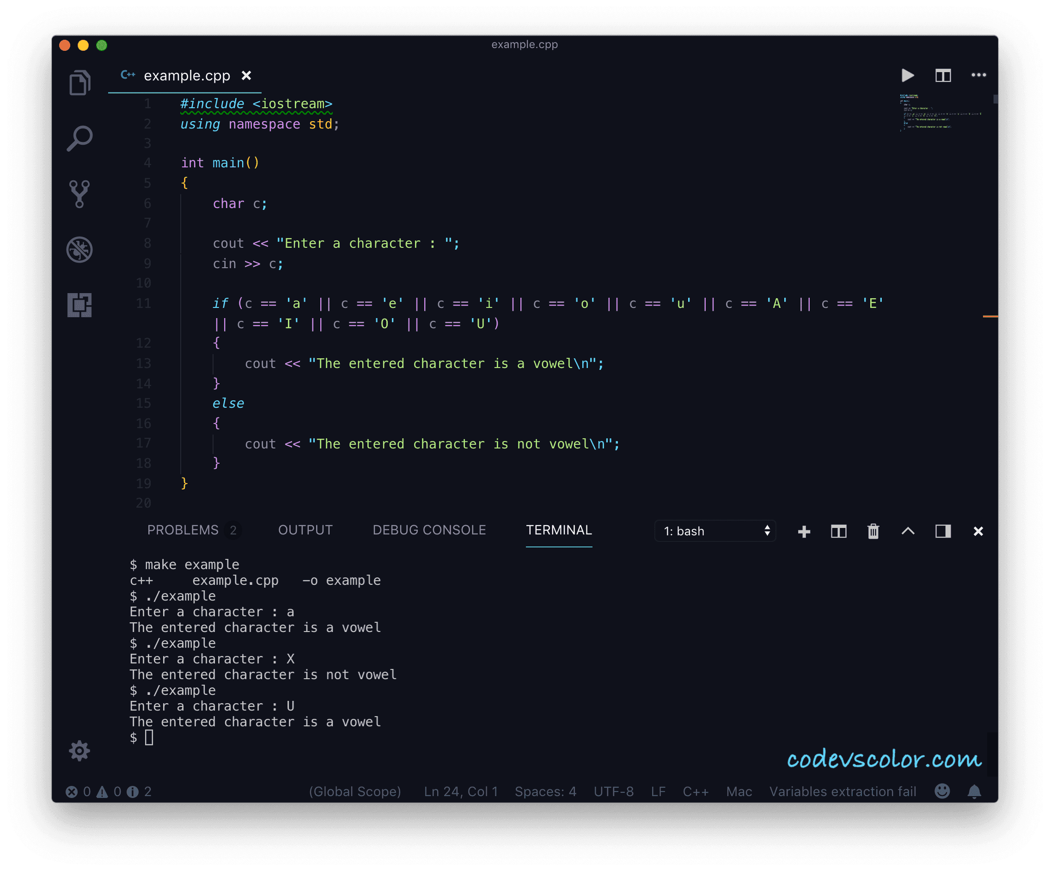The width and height of the screenshot is (1050, 871).
Task: Toggle panel position to the right
Action: (x=943, y=531)
